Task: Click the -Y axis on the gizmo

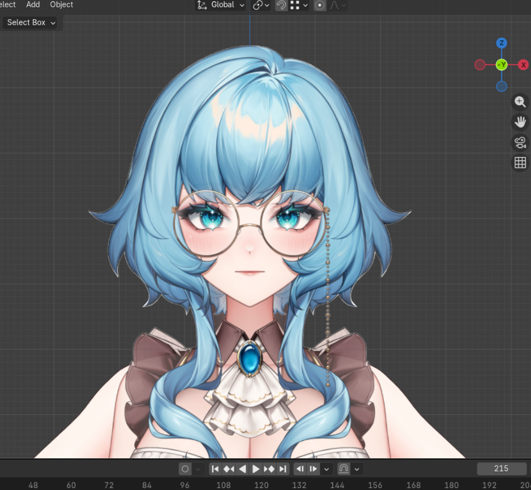Action: [501, 65]
